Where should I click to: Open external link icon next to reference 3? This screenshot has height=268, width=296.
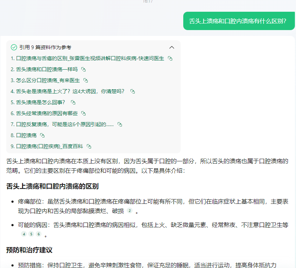[86, 80]
